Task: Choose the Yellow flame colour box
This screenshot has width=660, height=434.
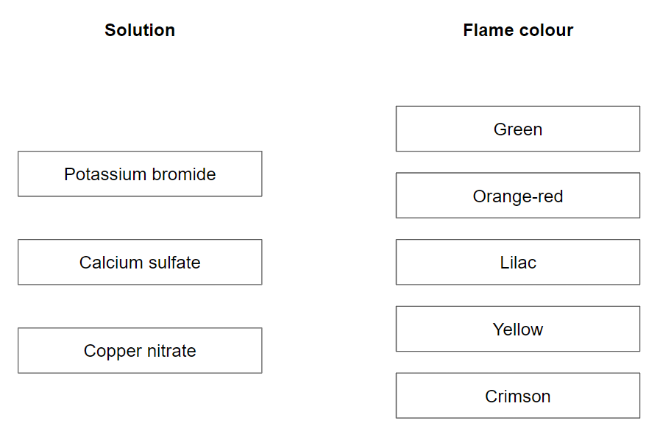Action: point(517,329)
